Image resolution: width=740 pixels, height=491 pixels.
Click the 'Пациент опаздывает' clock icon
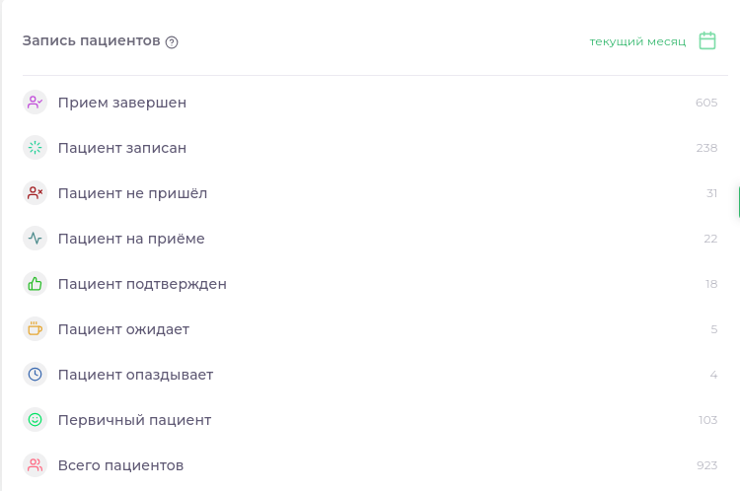pos(36,375)
